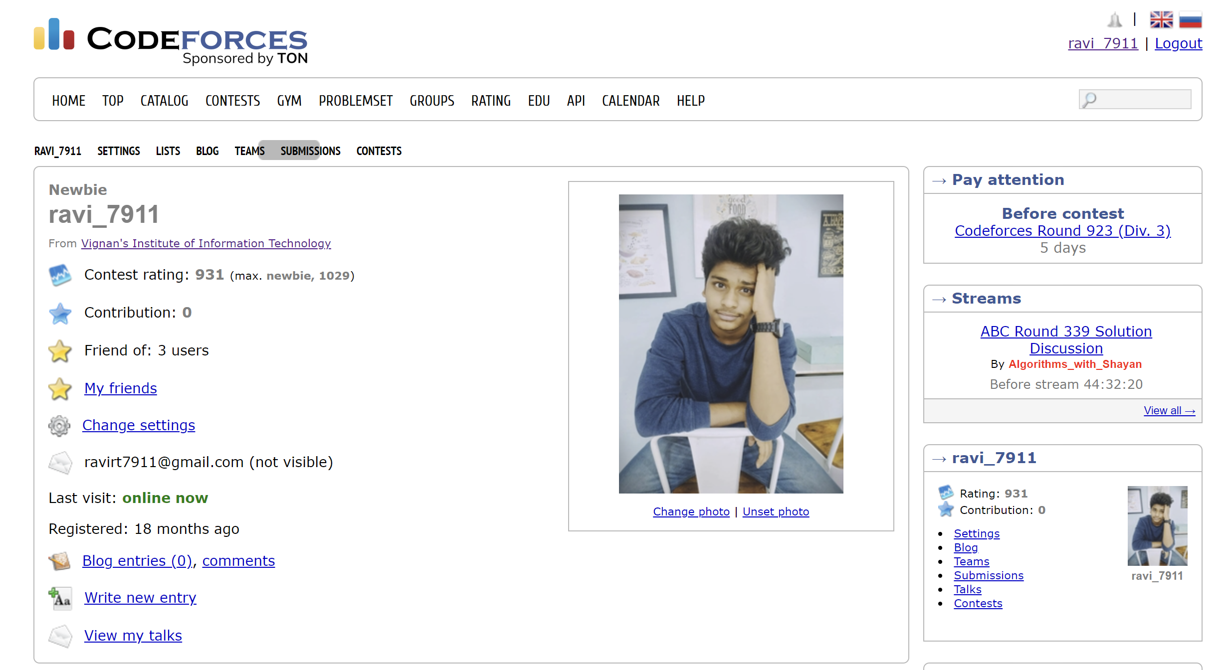The image size is (1229, 670).
Task: Click the contest rating chart icon
Action: 60,275
